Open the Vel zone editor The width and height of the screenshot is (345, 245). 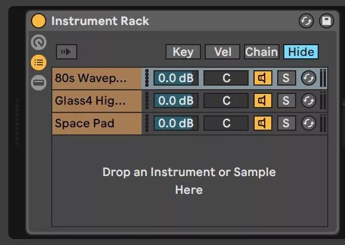pos(222,52)
